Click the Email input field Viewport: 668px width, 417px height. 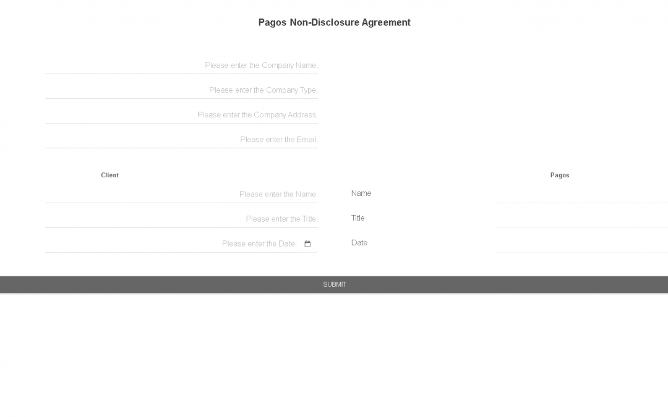click(x=181, y=140)
